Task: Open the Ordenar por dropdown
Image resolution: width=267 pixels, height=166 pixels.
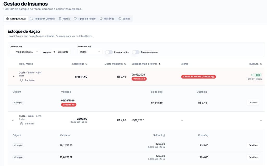Action: pyautogui.click(x=25, y=52)
